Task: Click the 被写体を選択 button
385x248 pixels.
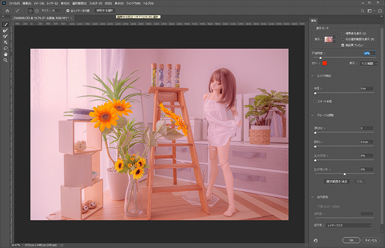Action: click(x=105, y=11)
